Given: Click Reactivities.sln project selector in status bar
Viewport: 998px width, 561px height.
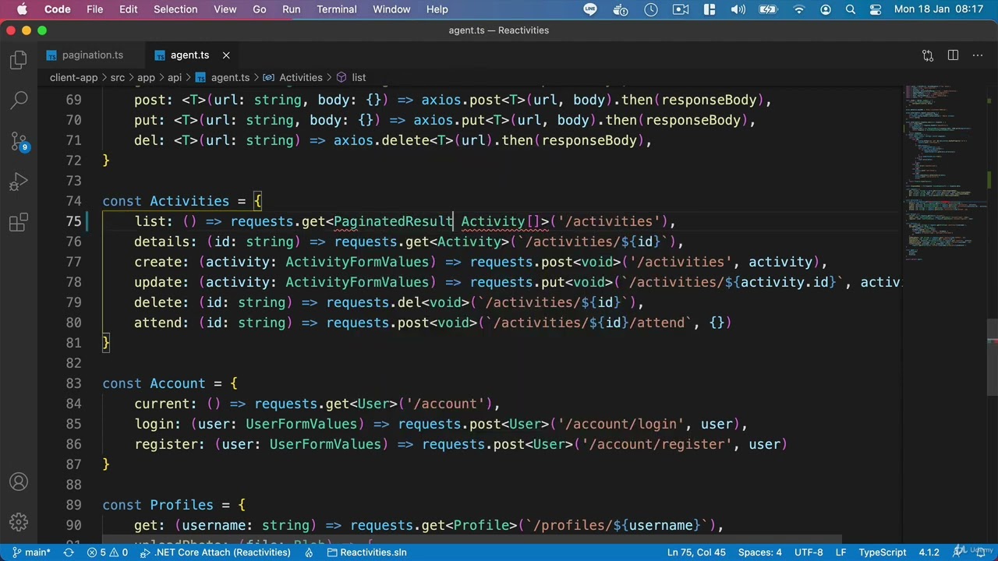Looking at the screenshot, I should coord(366,552).
